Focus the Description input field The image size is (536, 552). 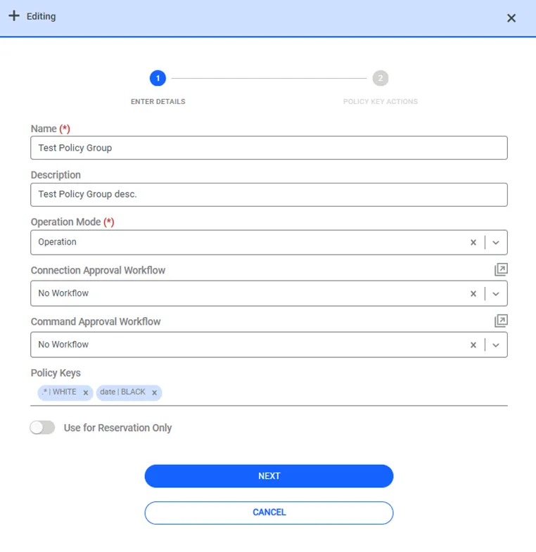pos(269,194)
